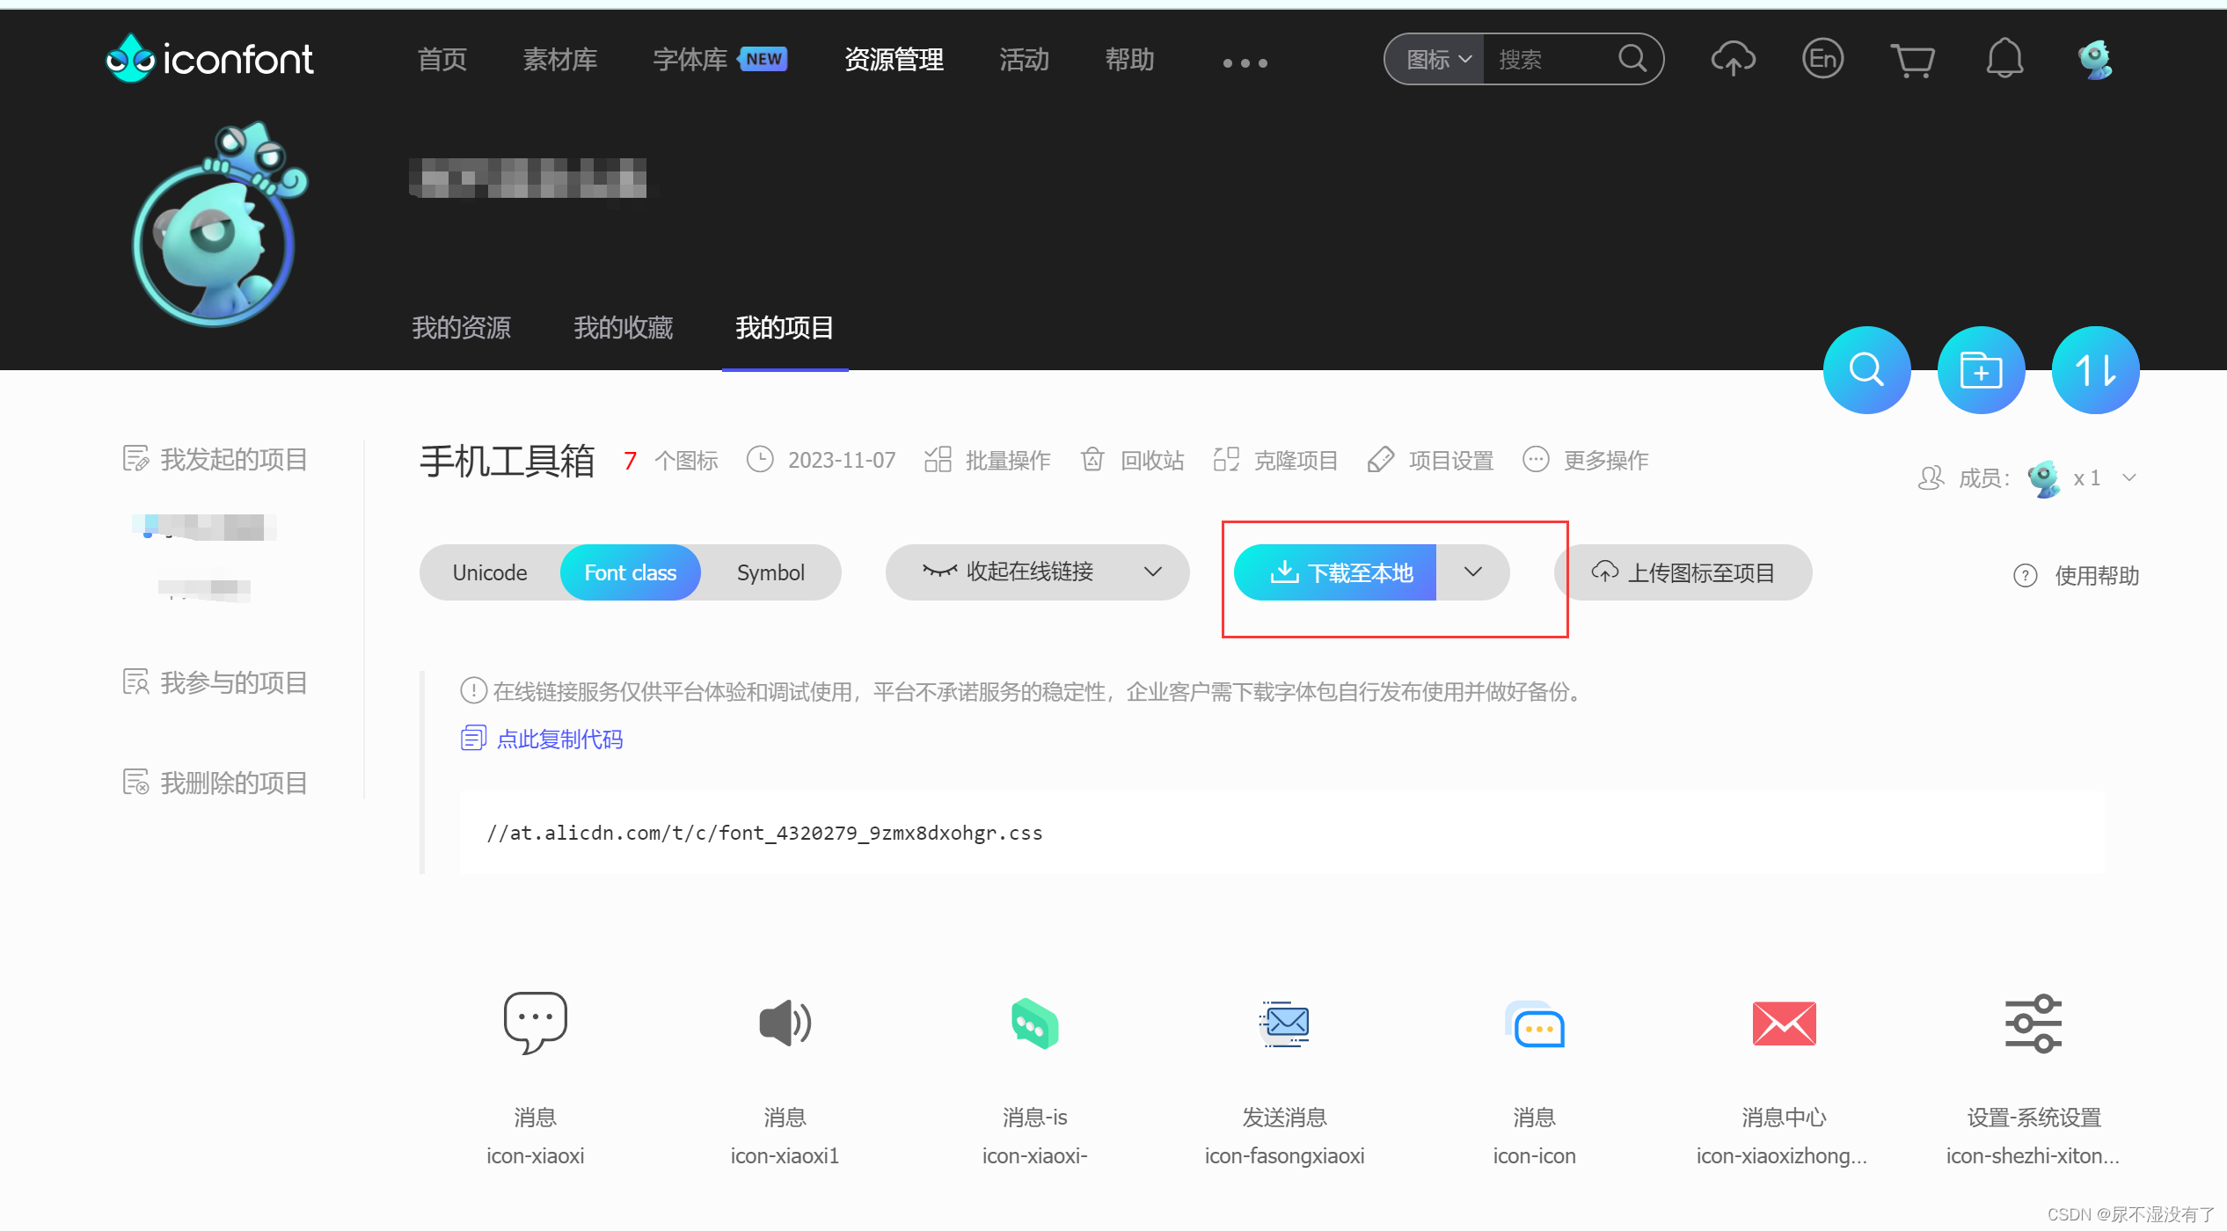Image resolution: width=2227 pixels, height=1231 pixels.
Task: Select the Unicode format option
Action: click(490, 572)
